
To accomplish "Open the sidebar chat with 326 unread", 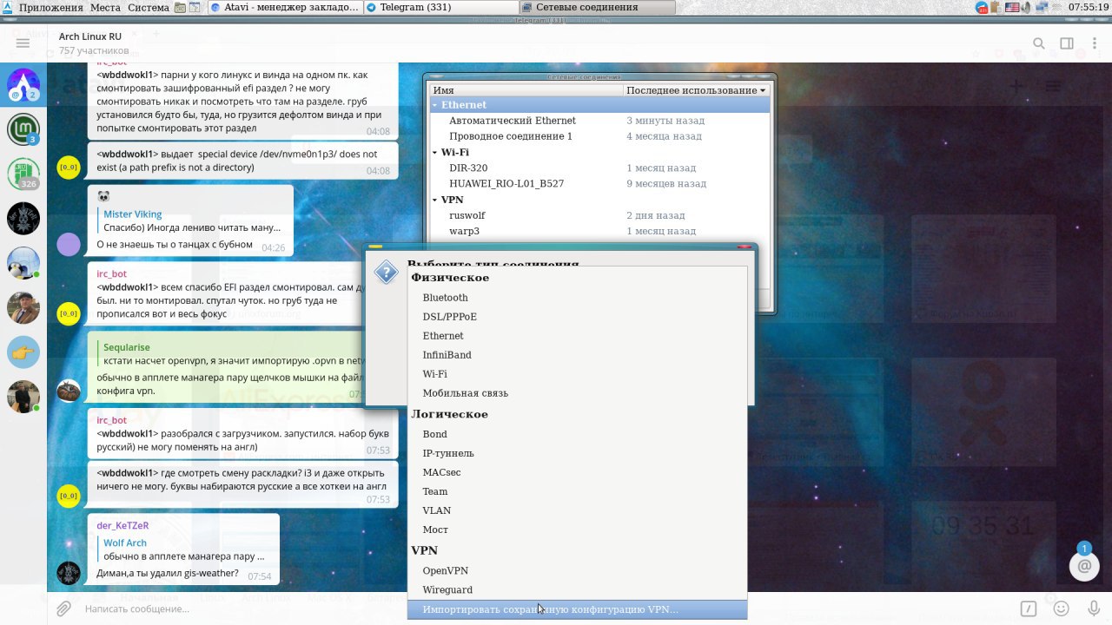I will pos(23,174).
